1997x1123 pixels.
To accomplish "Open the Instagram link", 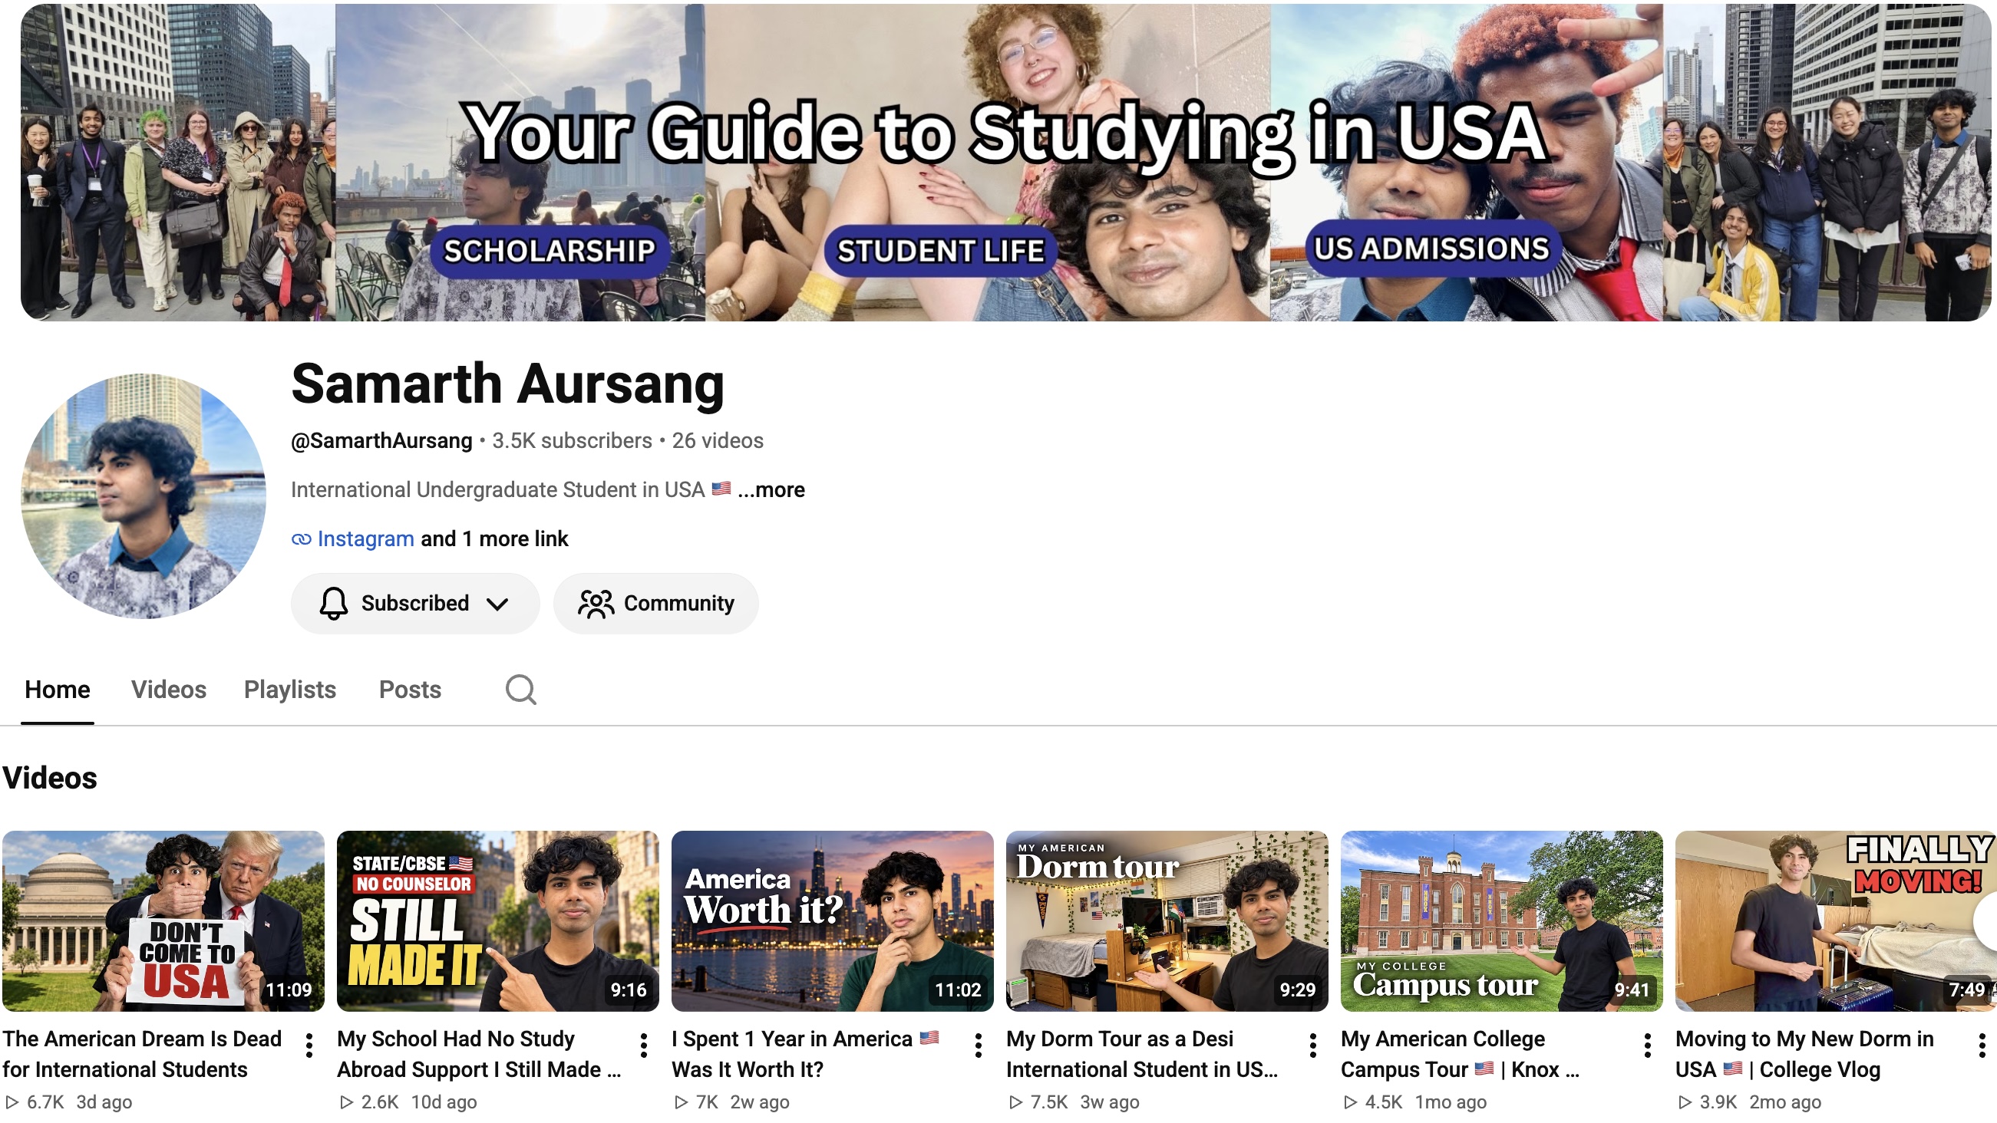I will (366, 538).
